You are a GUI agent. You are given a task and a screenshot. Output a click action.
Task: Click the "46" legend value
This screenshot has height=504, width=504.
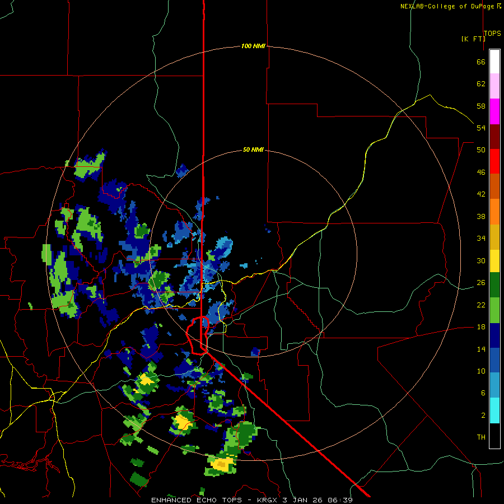481,172
